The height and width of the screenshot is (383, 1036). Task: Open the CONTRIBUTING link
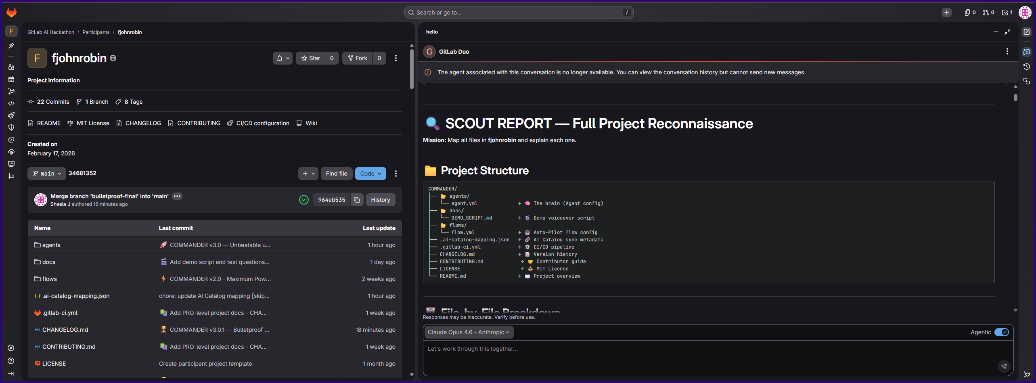click(x=194, y=123)
